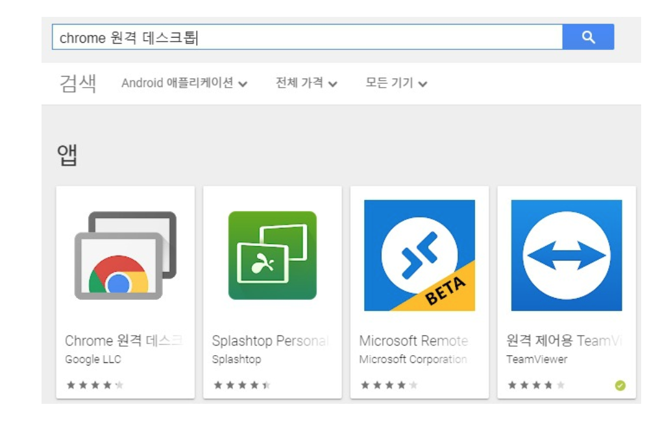Viewport: 671px width, 422px height.
Task: Click the '검색' heading text
Action: 78,83
